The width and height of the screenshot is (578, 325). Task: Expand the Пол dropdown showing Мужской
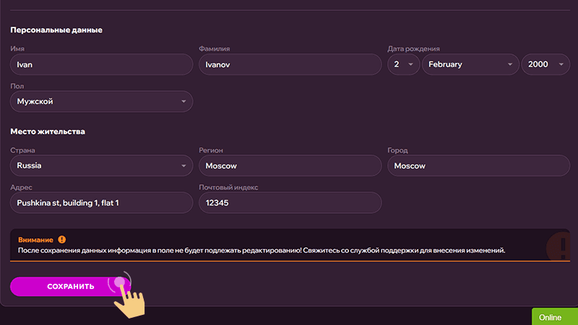coord(102,102)
